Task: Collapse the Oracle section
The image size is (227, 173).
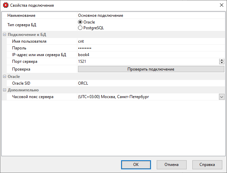Action: [x=4, y=77]
